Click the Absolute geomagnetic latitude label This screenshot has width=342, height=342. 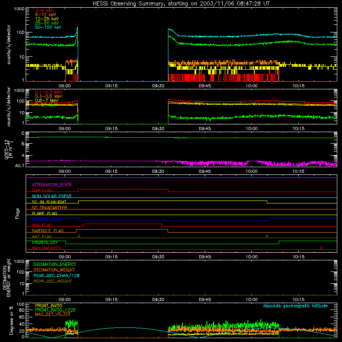pos(295,306)
